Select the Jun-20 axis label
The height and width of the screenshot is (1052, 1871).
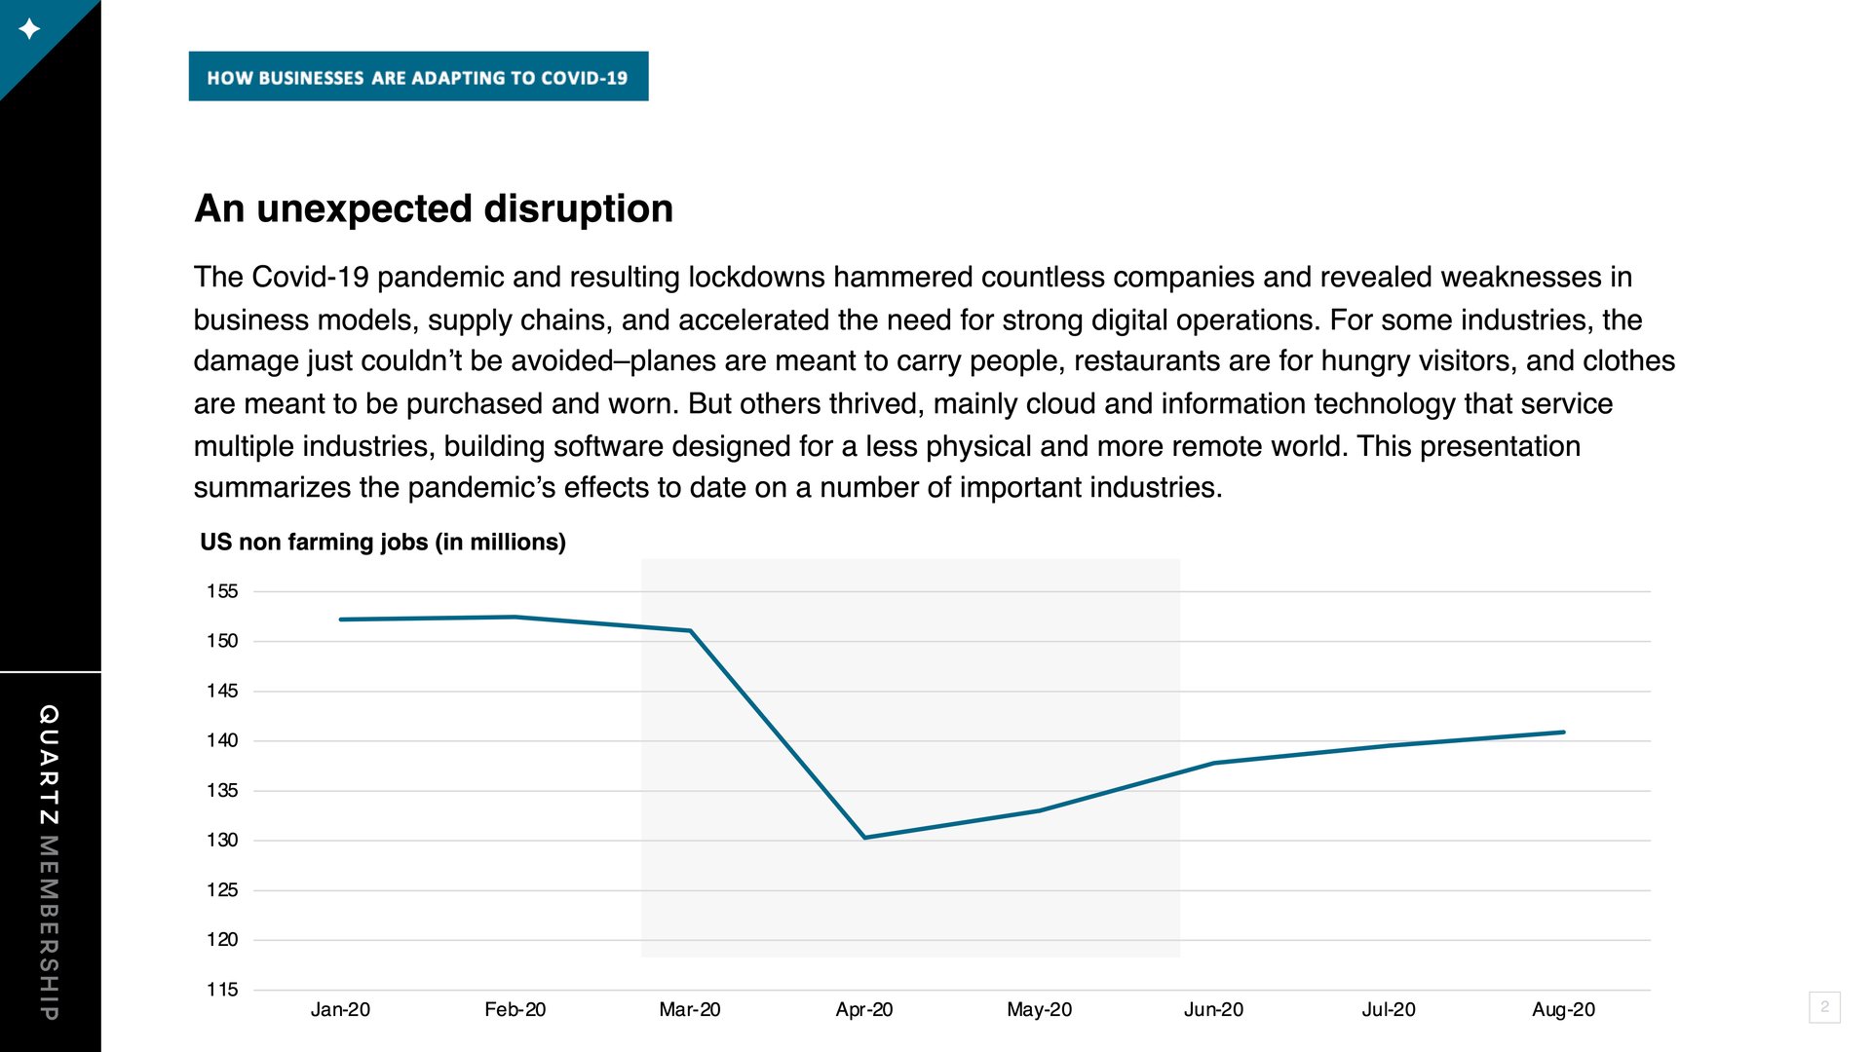coord(1213,1009)
